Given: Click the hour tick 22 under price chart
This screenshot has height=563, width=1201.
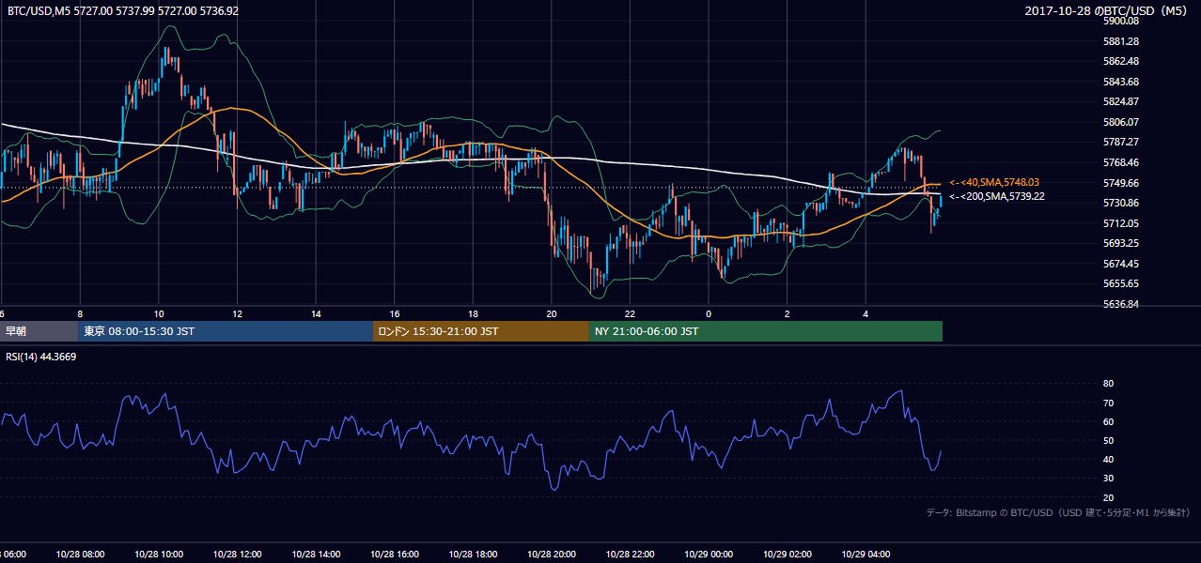Looking at the screenshot, I should tap(630, 314).
